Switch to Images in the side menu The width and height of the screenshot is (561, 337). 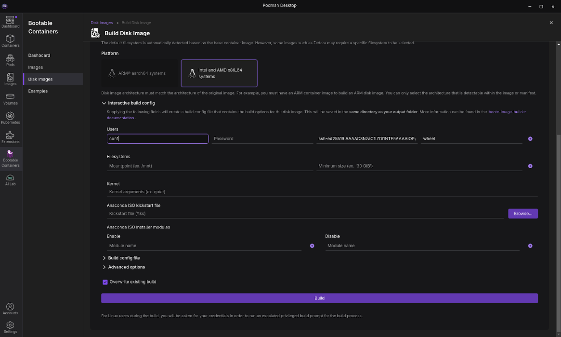point(36,67)
